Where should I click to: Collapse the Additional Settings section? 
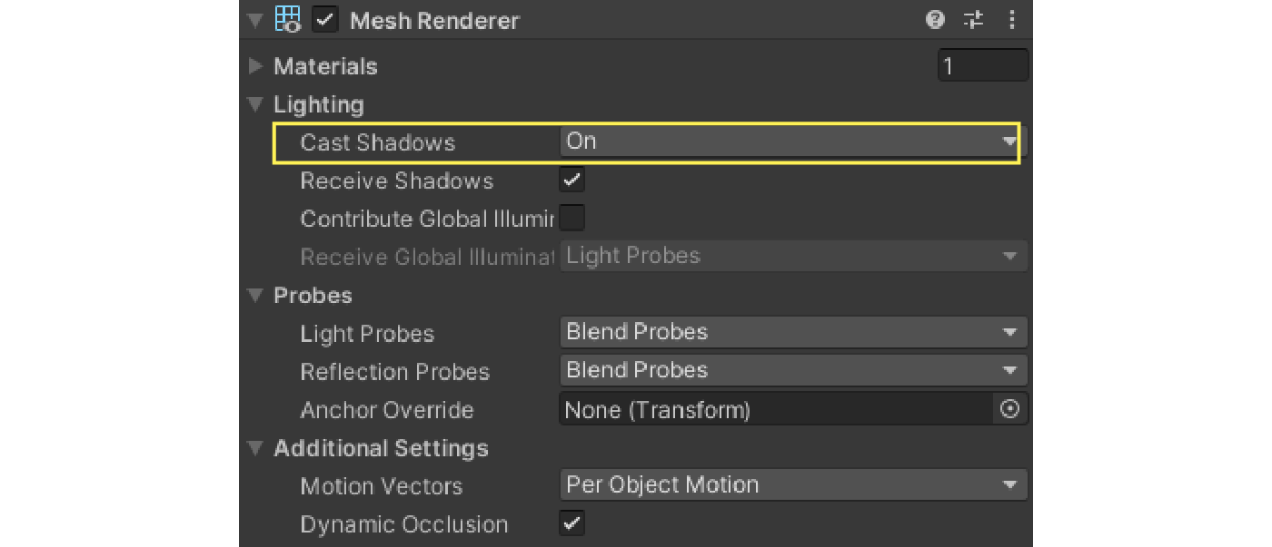pyautogui.click(x=255, y=448)
